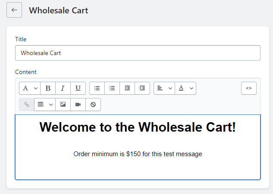This screenshot has width=273, height=194.
Task: Click the indent icon
Action: click(142, 88)
